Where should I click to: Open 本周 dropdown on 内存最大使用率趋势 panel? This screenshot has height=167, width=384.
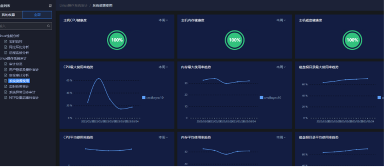(281, 67)
